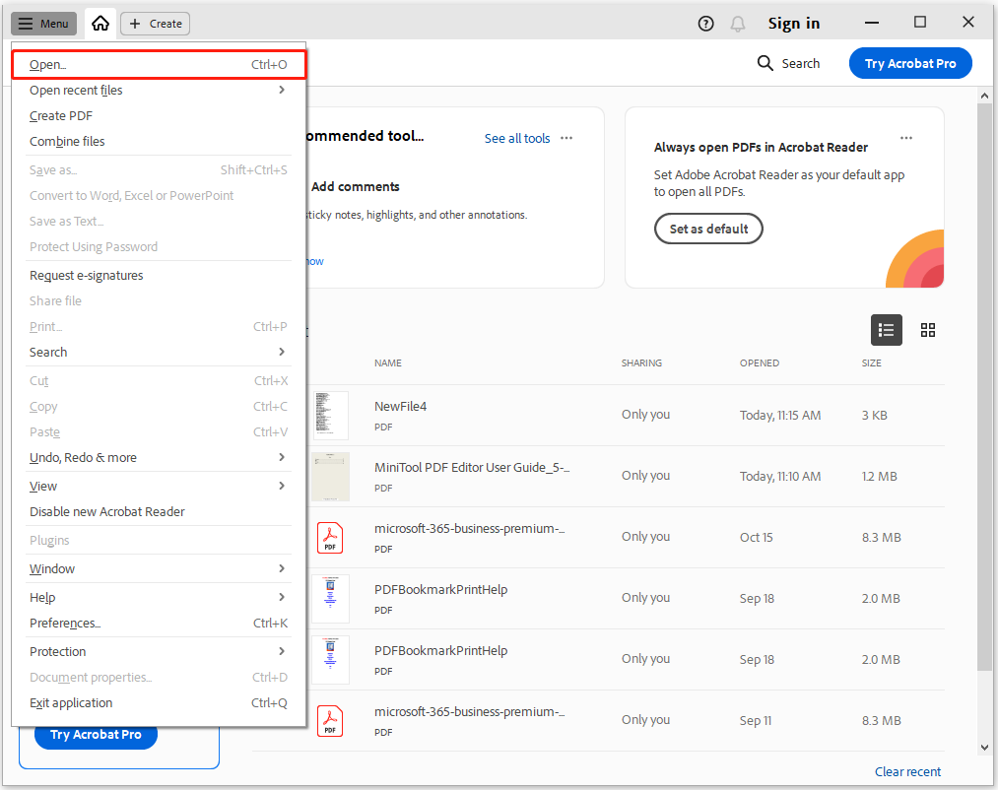Open the notifications bell icon
Viewport: 998px width, 790px height.
[x=738, y=24]
